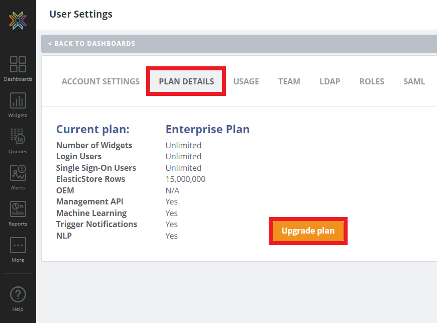This screenshot has width=437, height=323.
Task: Click the Enterprise Plan heading
Action: 207,129
